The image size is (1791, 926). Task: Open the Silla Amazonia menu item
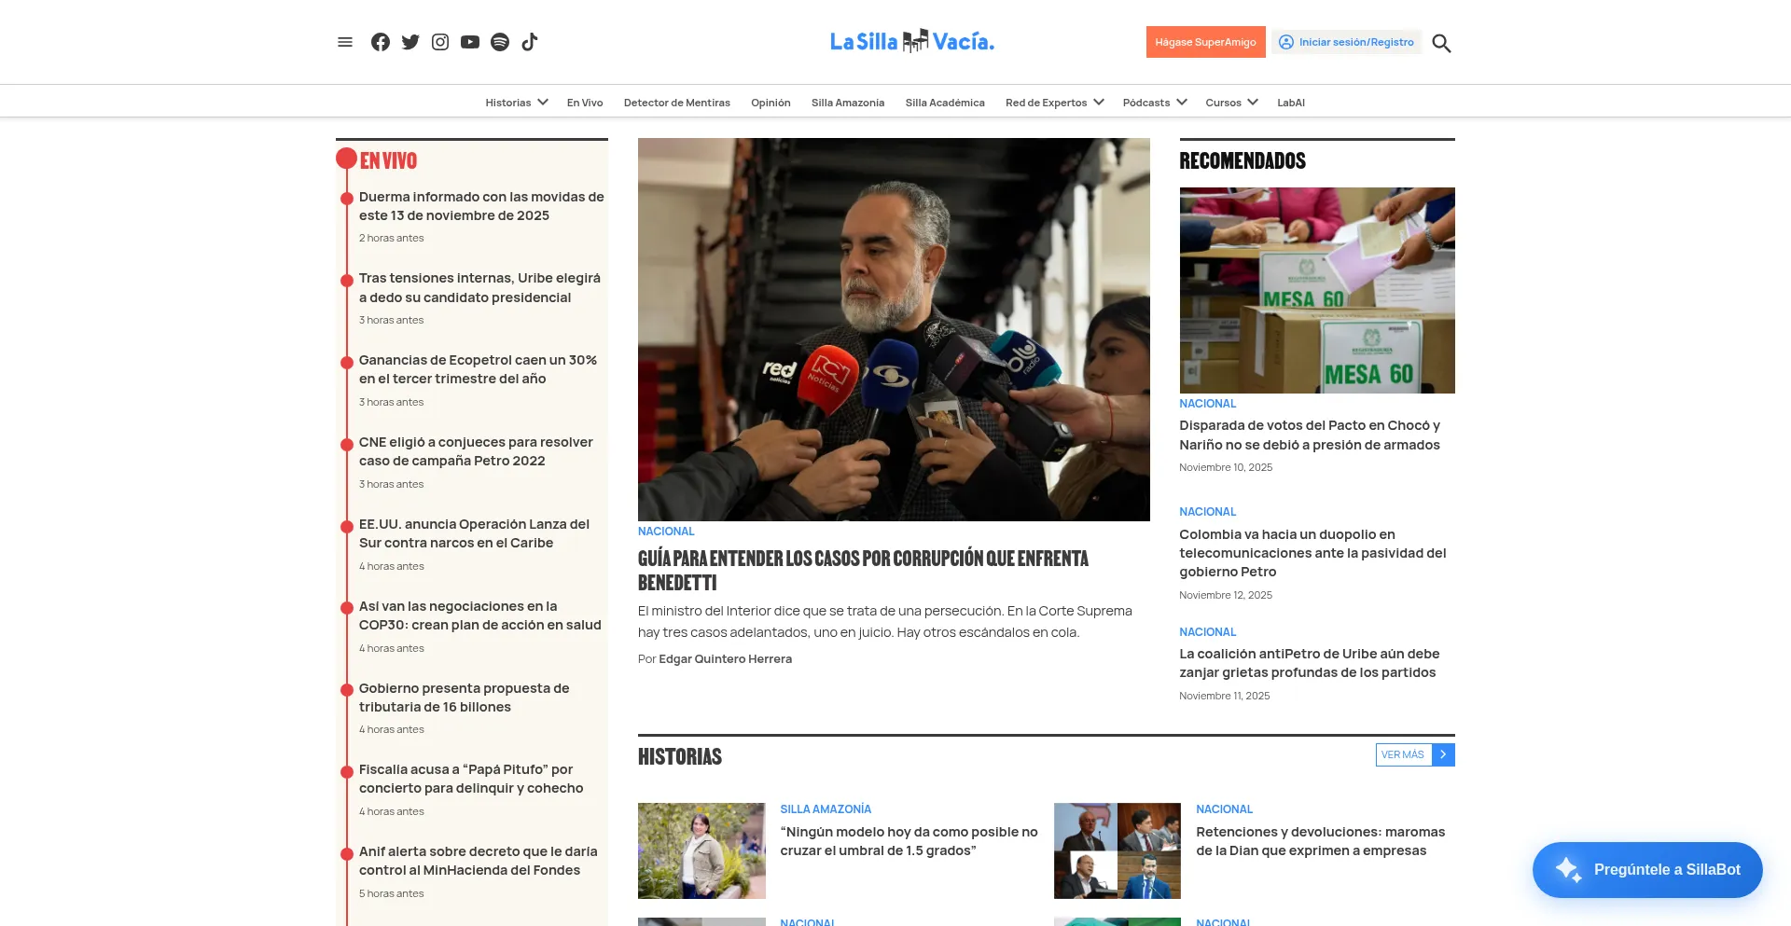coord(848,103)
